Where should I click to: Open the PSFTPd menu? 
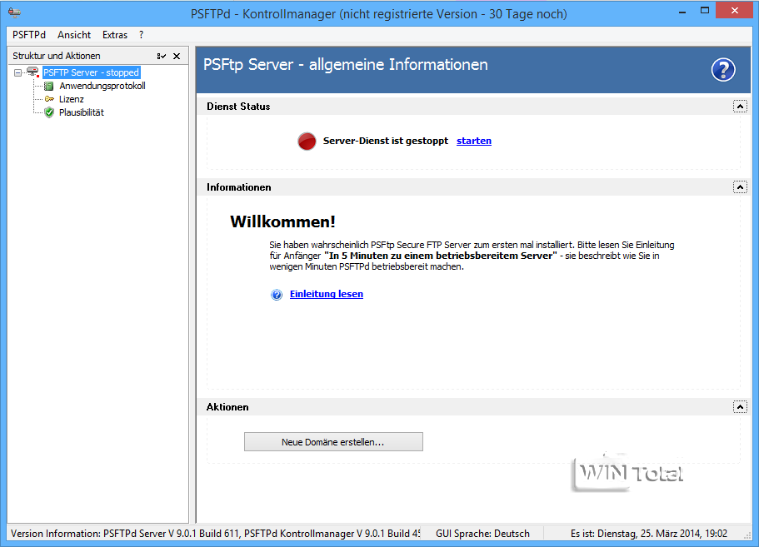point(29,35)
